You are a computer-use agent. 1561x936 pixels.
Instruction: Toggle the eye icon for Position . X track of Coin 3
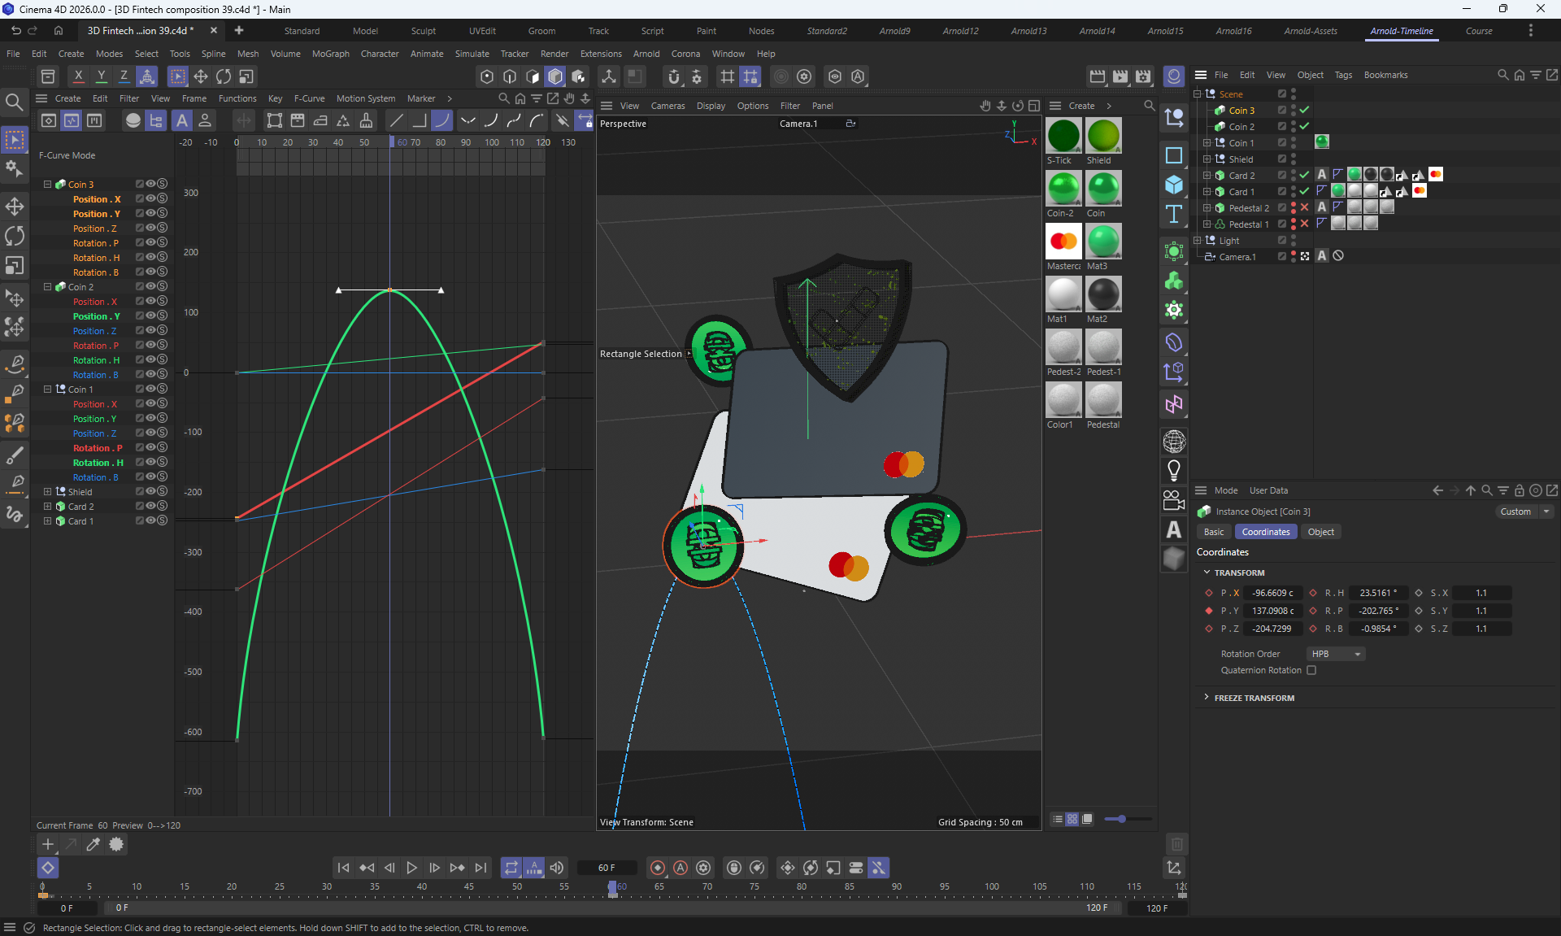point(151,198)
